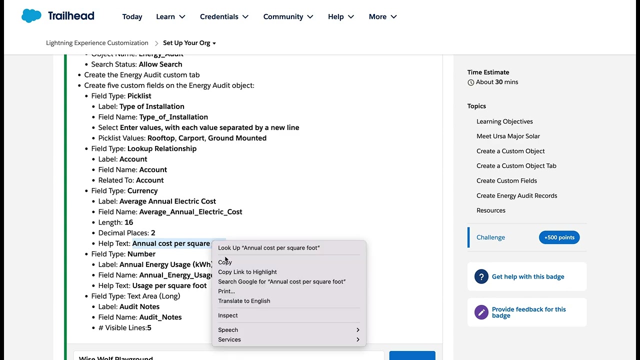Screen dimensions: 640x360
Task: Click the text "Rooftop, Carport, Ground Mounted"
Action: (x=207, y=138)
